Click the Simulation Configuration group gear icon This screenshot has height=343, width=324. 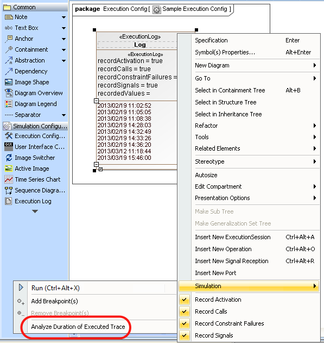pos(7,126)
